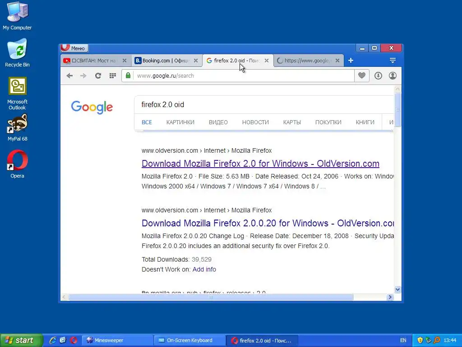462x347 pixels.
Task: Click the horizontal scrollbar thumb
Action: click(211, 297)
